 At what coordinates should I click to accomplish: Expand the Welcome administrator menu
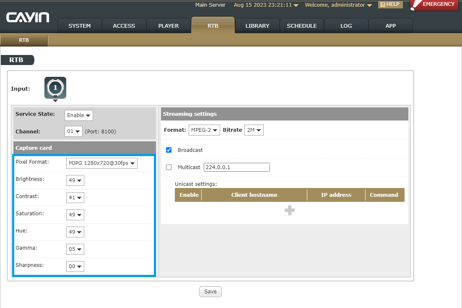tap(338, 5)
